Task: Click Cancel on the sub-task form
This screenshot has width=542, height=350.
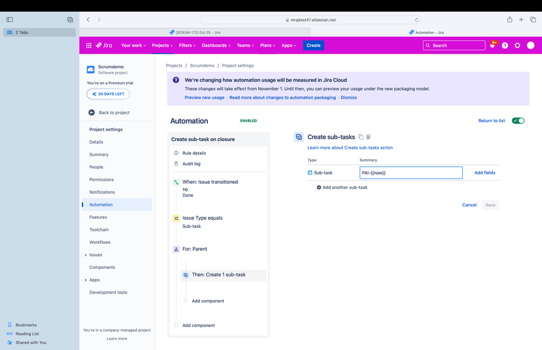Action: [x=469, y=205]
